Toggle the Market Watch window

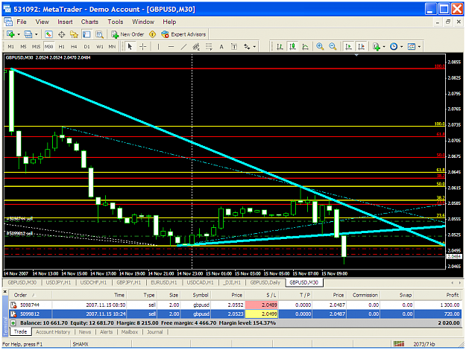point(48,34)
